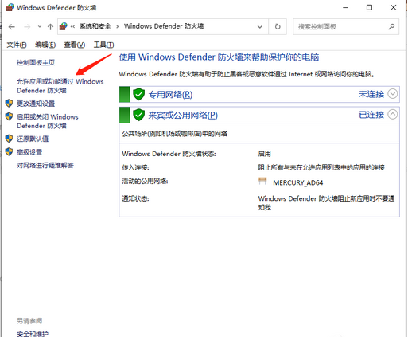
Task: Click 还原默认值 link
Action: click(33, 139)
